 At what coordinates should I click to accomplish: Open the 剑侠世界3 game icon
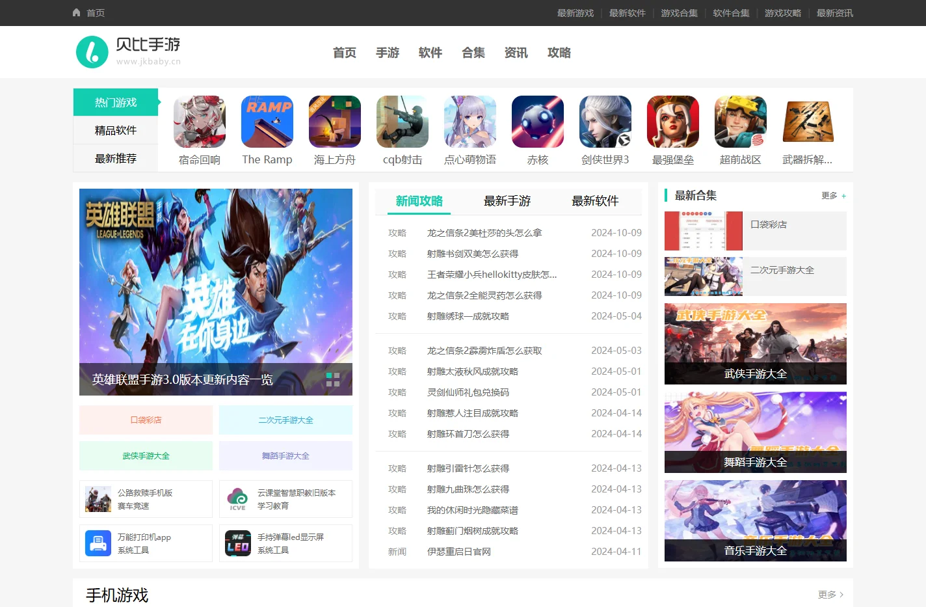tap(605, 122)
